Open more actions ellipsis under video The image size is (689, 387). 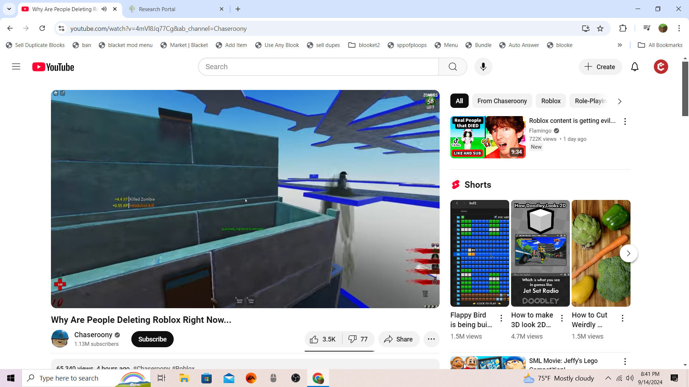pos(431,339)
